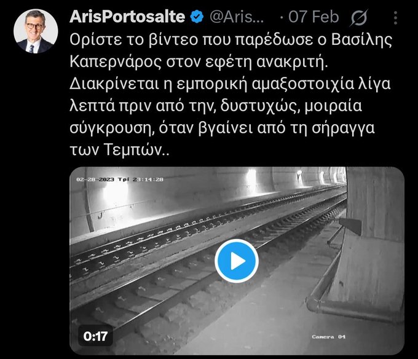
Task: Click the Camera 04 label in video
Action: coord(328,337)
